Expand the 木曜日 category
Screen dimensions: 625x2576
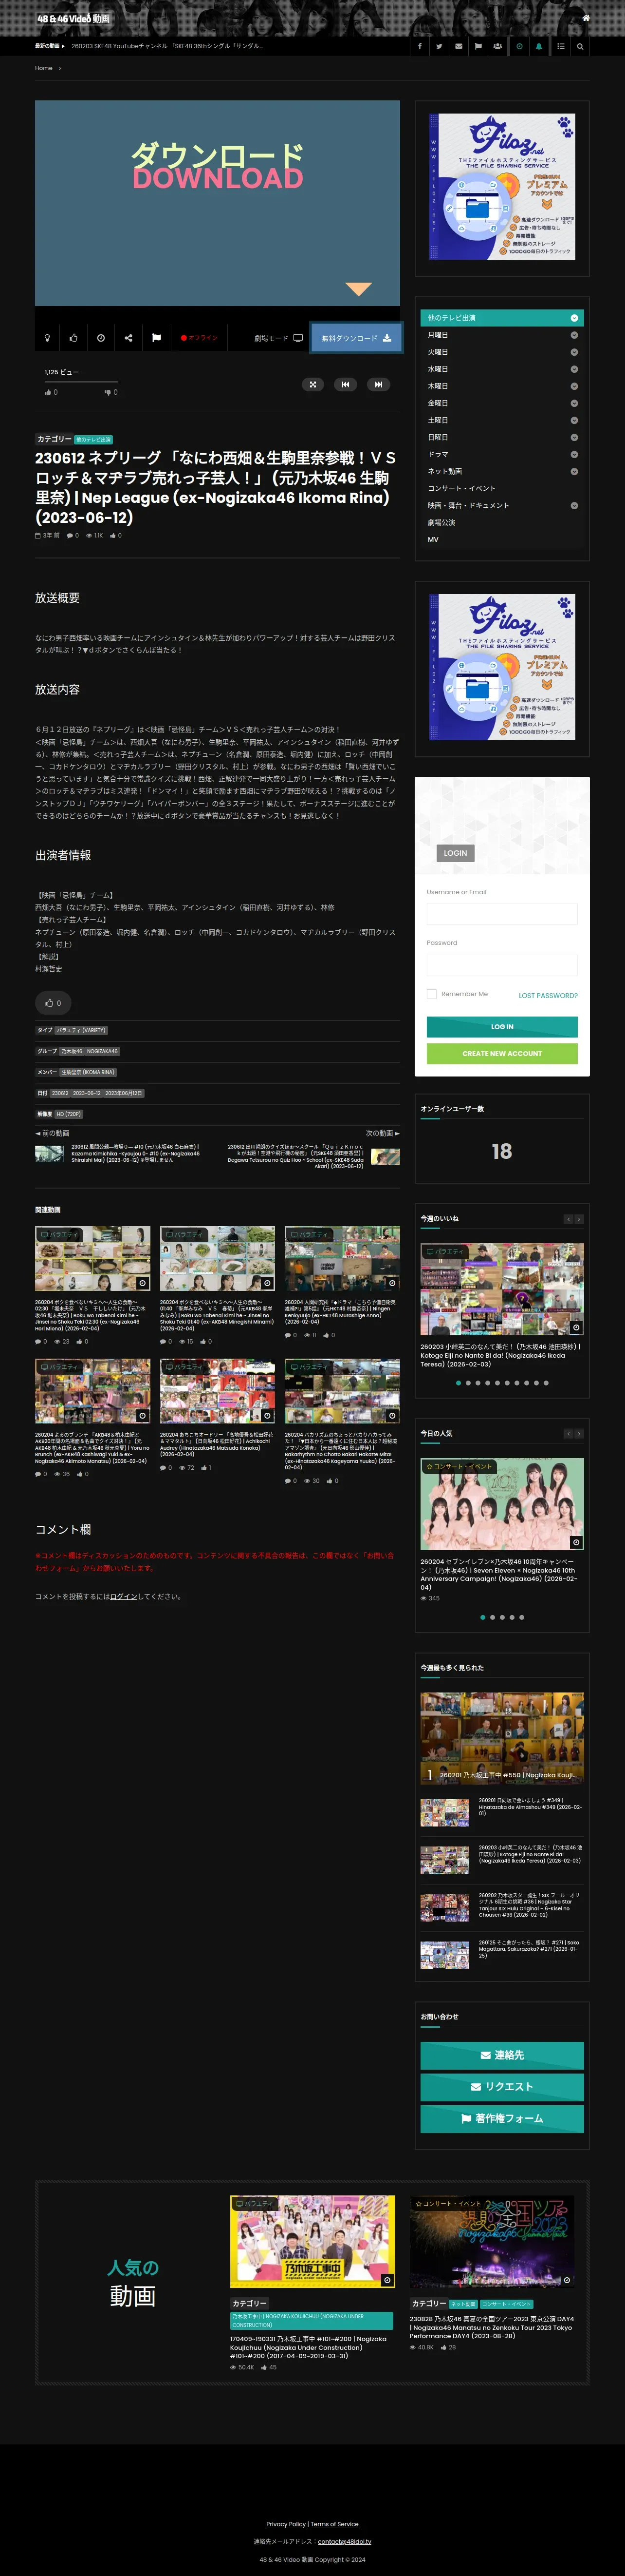[x=574, y=386]
